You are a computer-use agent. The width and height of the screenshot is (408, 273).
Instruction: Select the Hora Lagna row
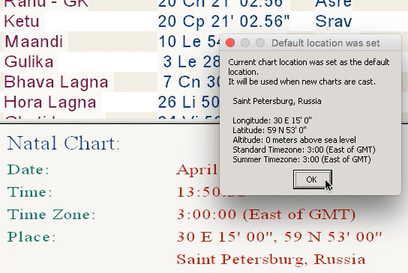pyautogui.click(x=109, y=102)
